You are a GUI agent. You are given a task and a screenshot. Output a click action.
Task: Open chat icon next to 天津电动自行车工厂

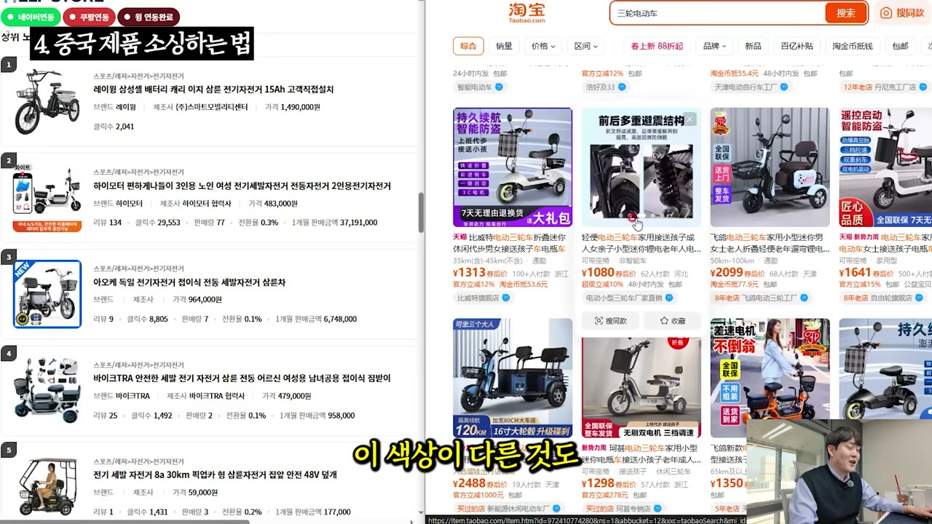pyautogui.click(x=783, y=87)
